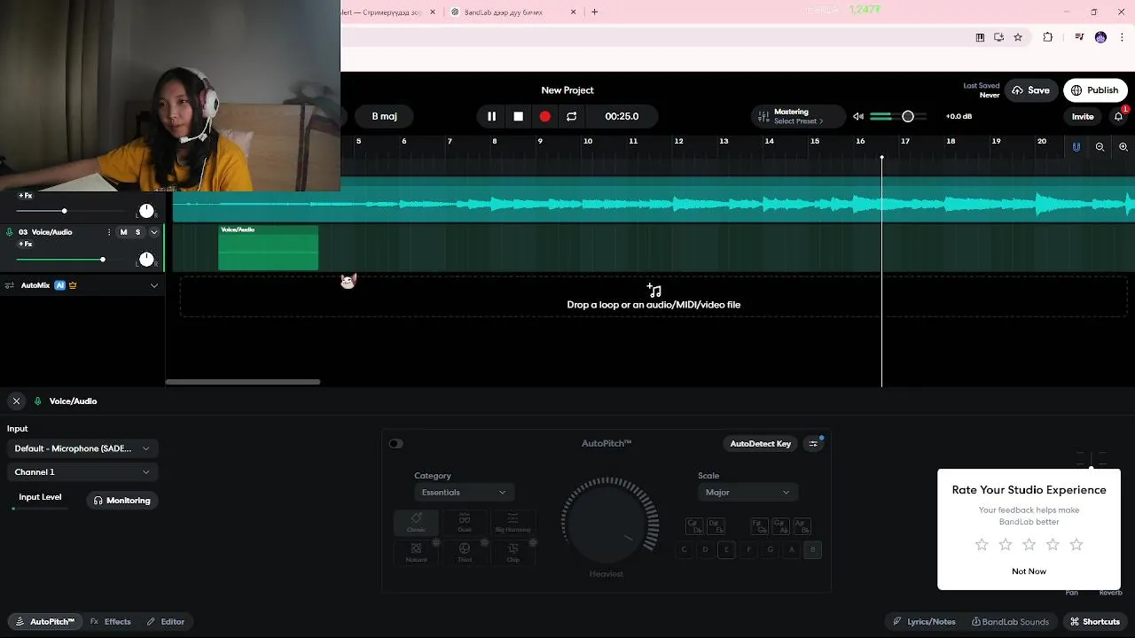Pause playback with the pause button
This screenshot has width=1135, height=638.
pyautogui.click(x=491, y=116)
